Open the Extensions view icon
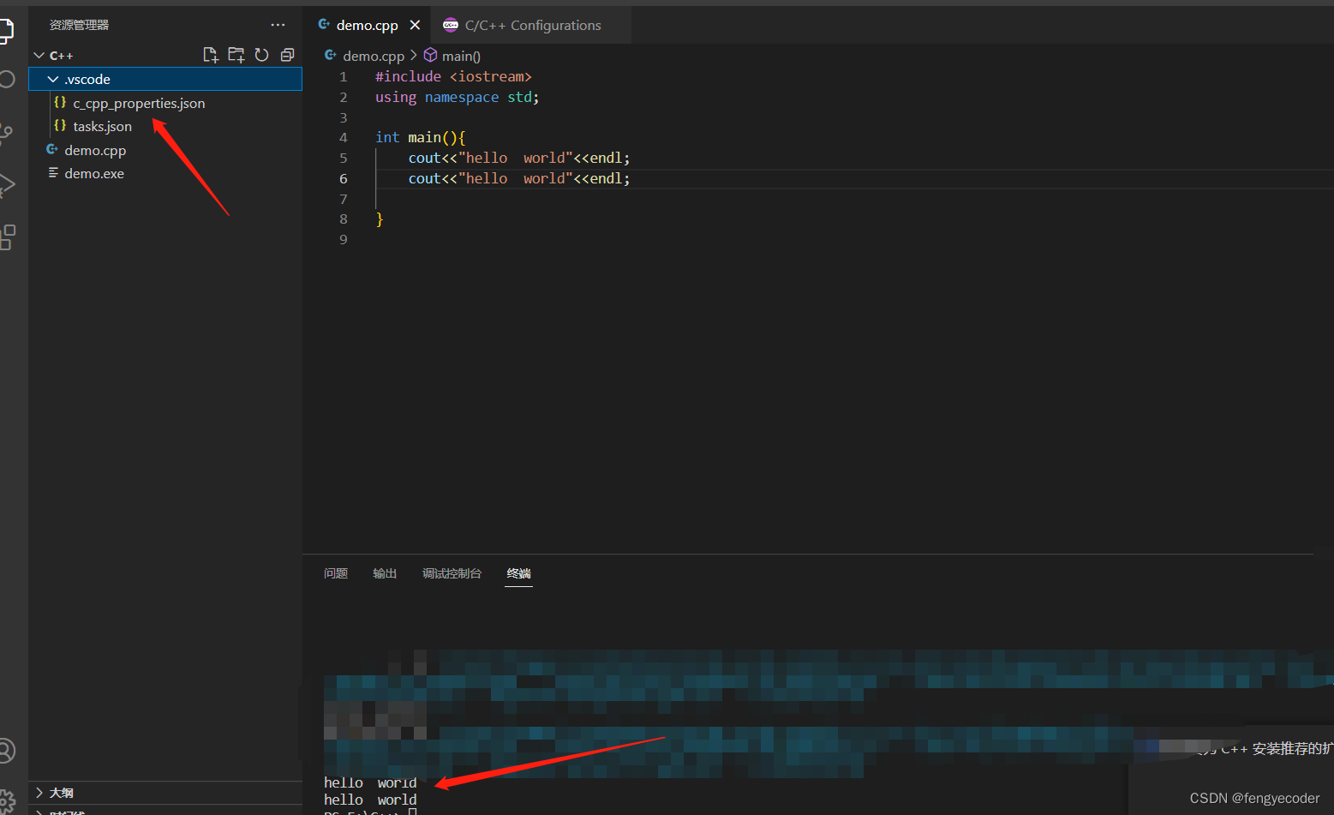 [7, 237]
